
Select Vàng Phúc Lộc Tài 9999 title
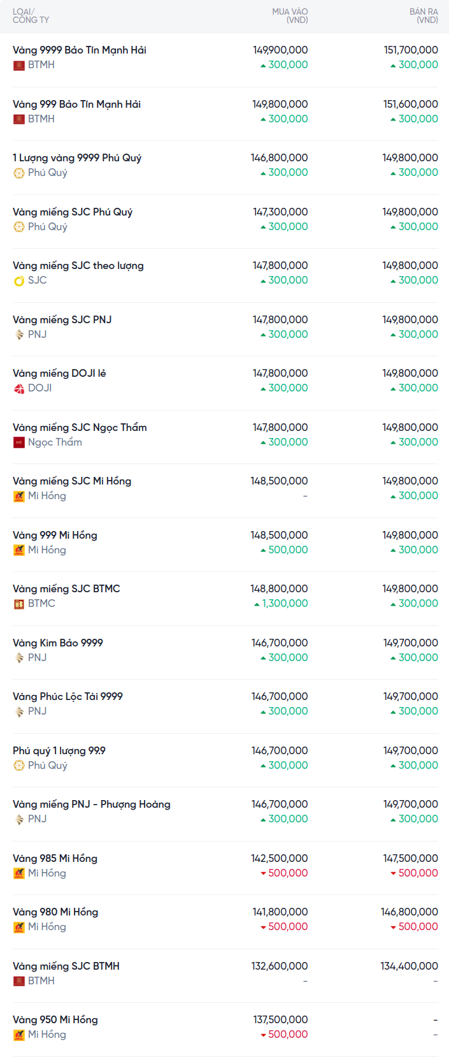tap(68, 696)
